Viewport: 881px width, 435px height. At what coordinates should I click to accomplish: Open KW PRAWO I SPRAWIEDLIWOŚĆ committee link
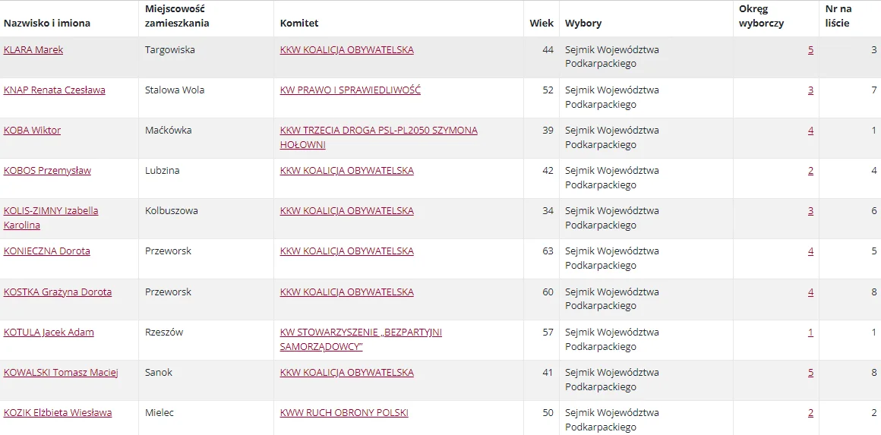click(350, 90)
